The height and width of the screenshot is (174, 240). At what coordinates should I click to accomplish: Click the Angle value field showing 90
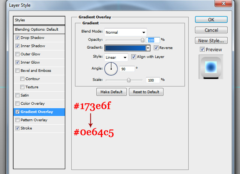(127, 69)
